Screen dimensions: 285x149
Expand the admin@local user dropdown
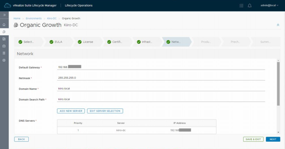(x=270, y=5)
